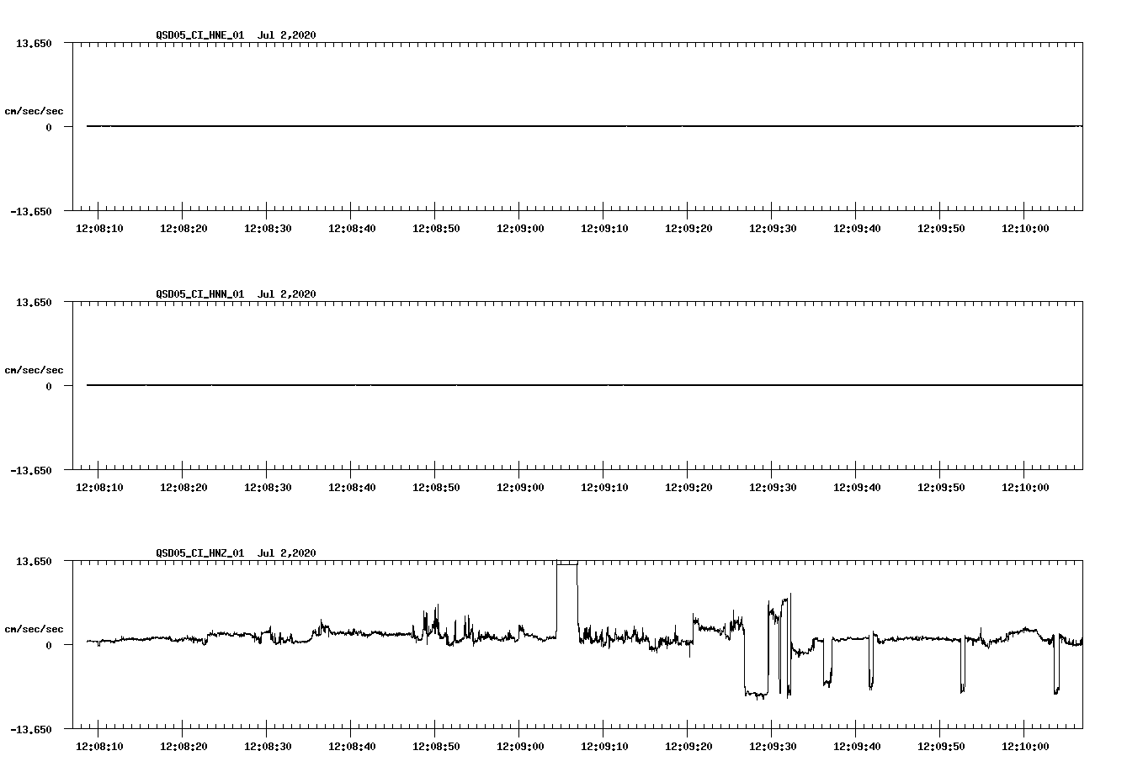Screen dimensions: 1143x777
Task: Click 12:08:20 time label under HNZ plot
Action: [183, 747]
